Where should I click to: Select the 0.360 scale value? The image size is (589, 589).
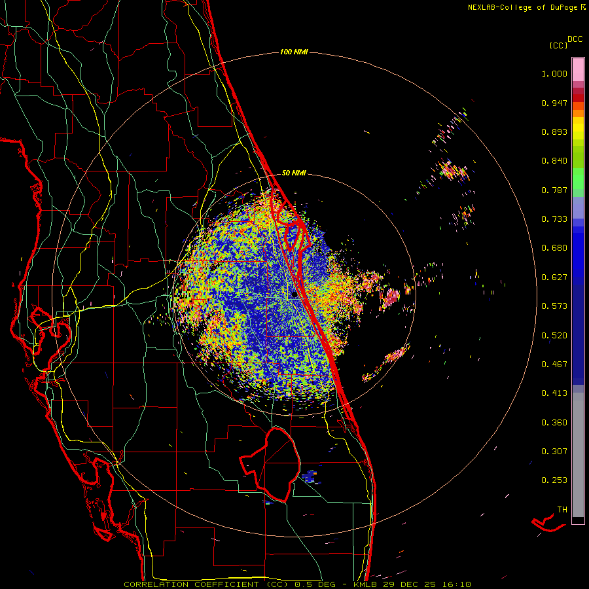click(554, 423)
